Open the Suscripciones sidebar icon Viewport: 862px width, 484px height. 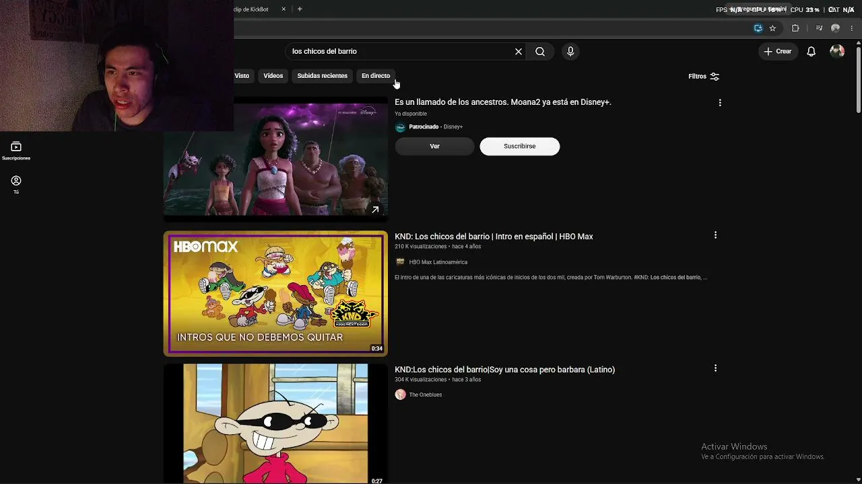click(16, 151)
